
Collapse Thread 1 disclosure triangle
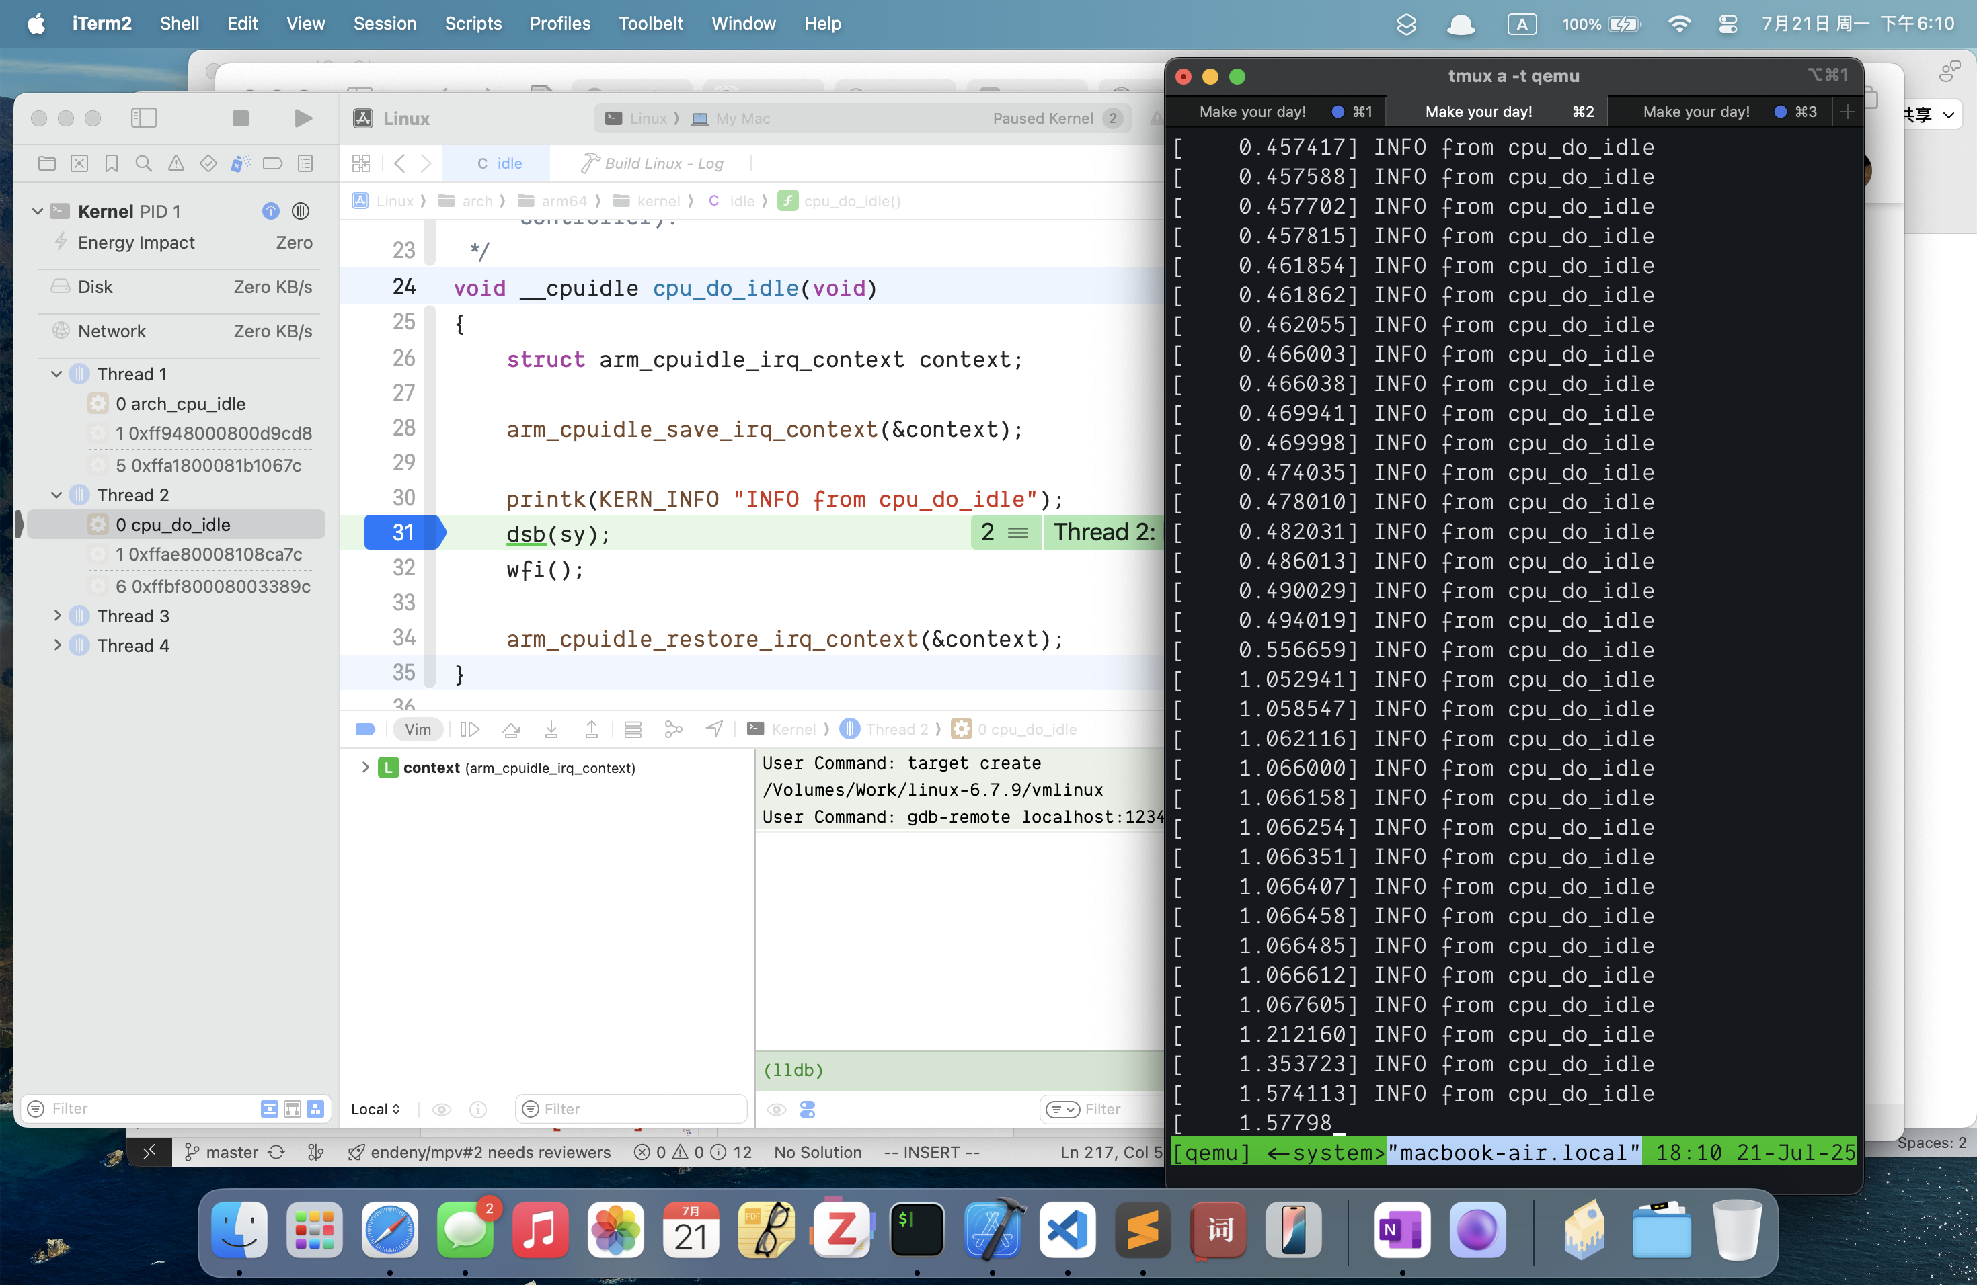coord(57,374)
